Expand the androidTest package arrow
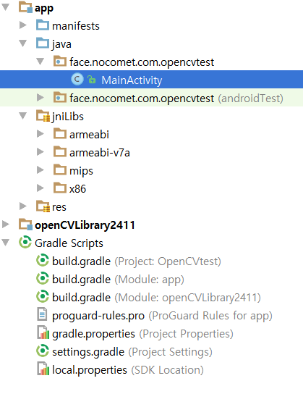The width and height of the screenshot is (303, 394). tap(40, 98)
